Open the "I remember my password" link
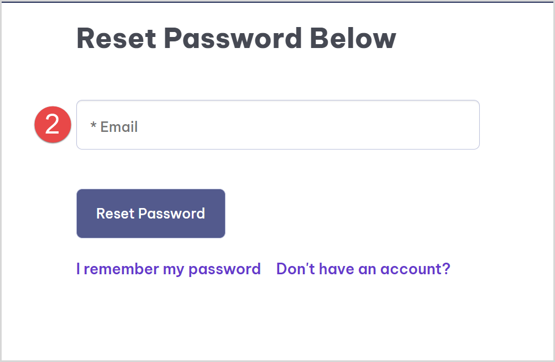 point(168,269)
